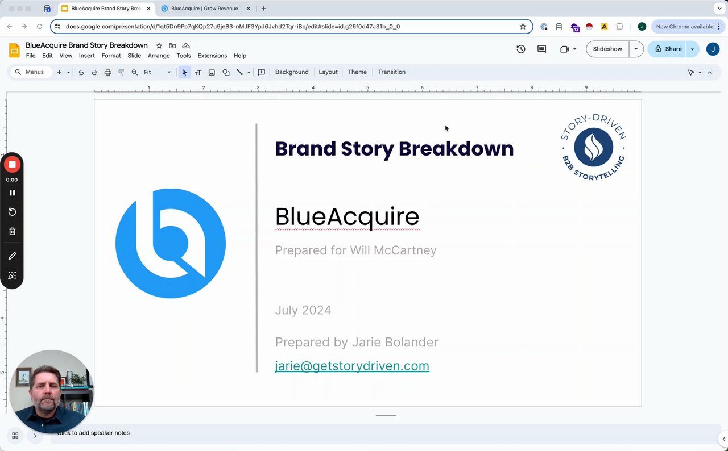Click the new slide plus button

coord(59,72)
